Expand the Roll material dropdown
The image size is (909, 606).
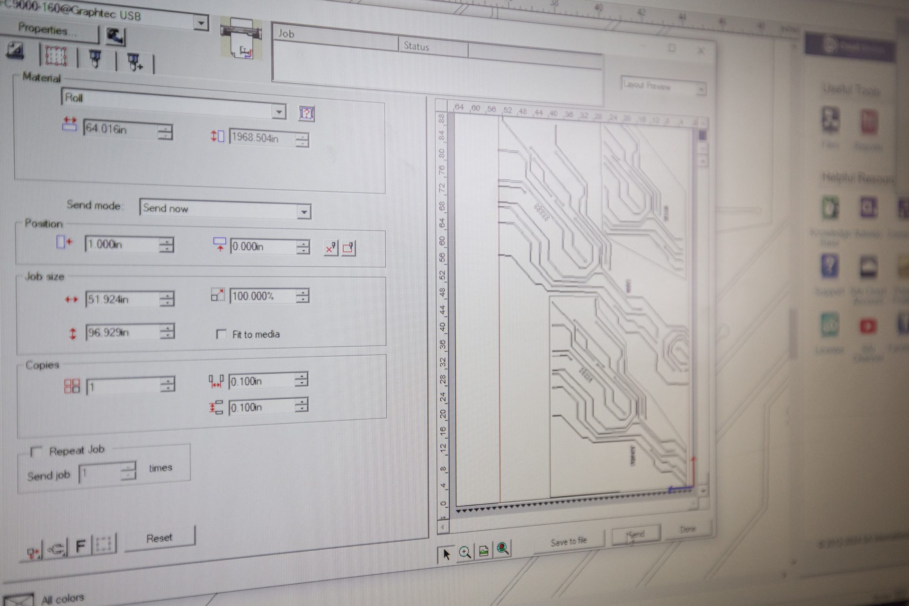click(279, 112)
